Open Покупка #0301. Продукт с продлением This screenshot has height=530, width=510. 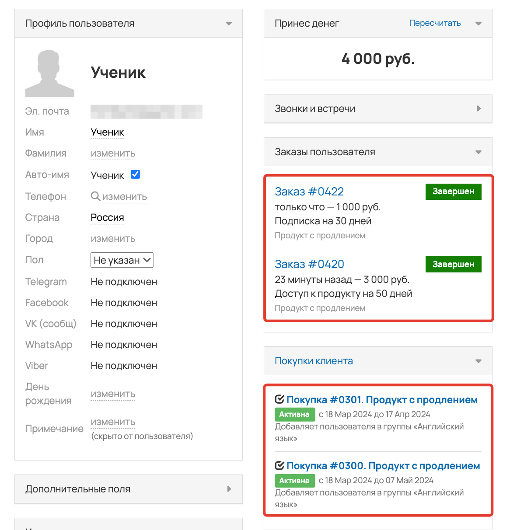(382, 400)
